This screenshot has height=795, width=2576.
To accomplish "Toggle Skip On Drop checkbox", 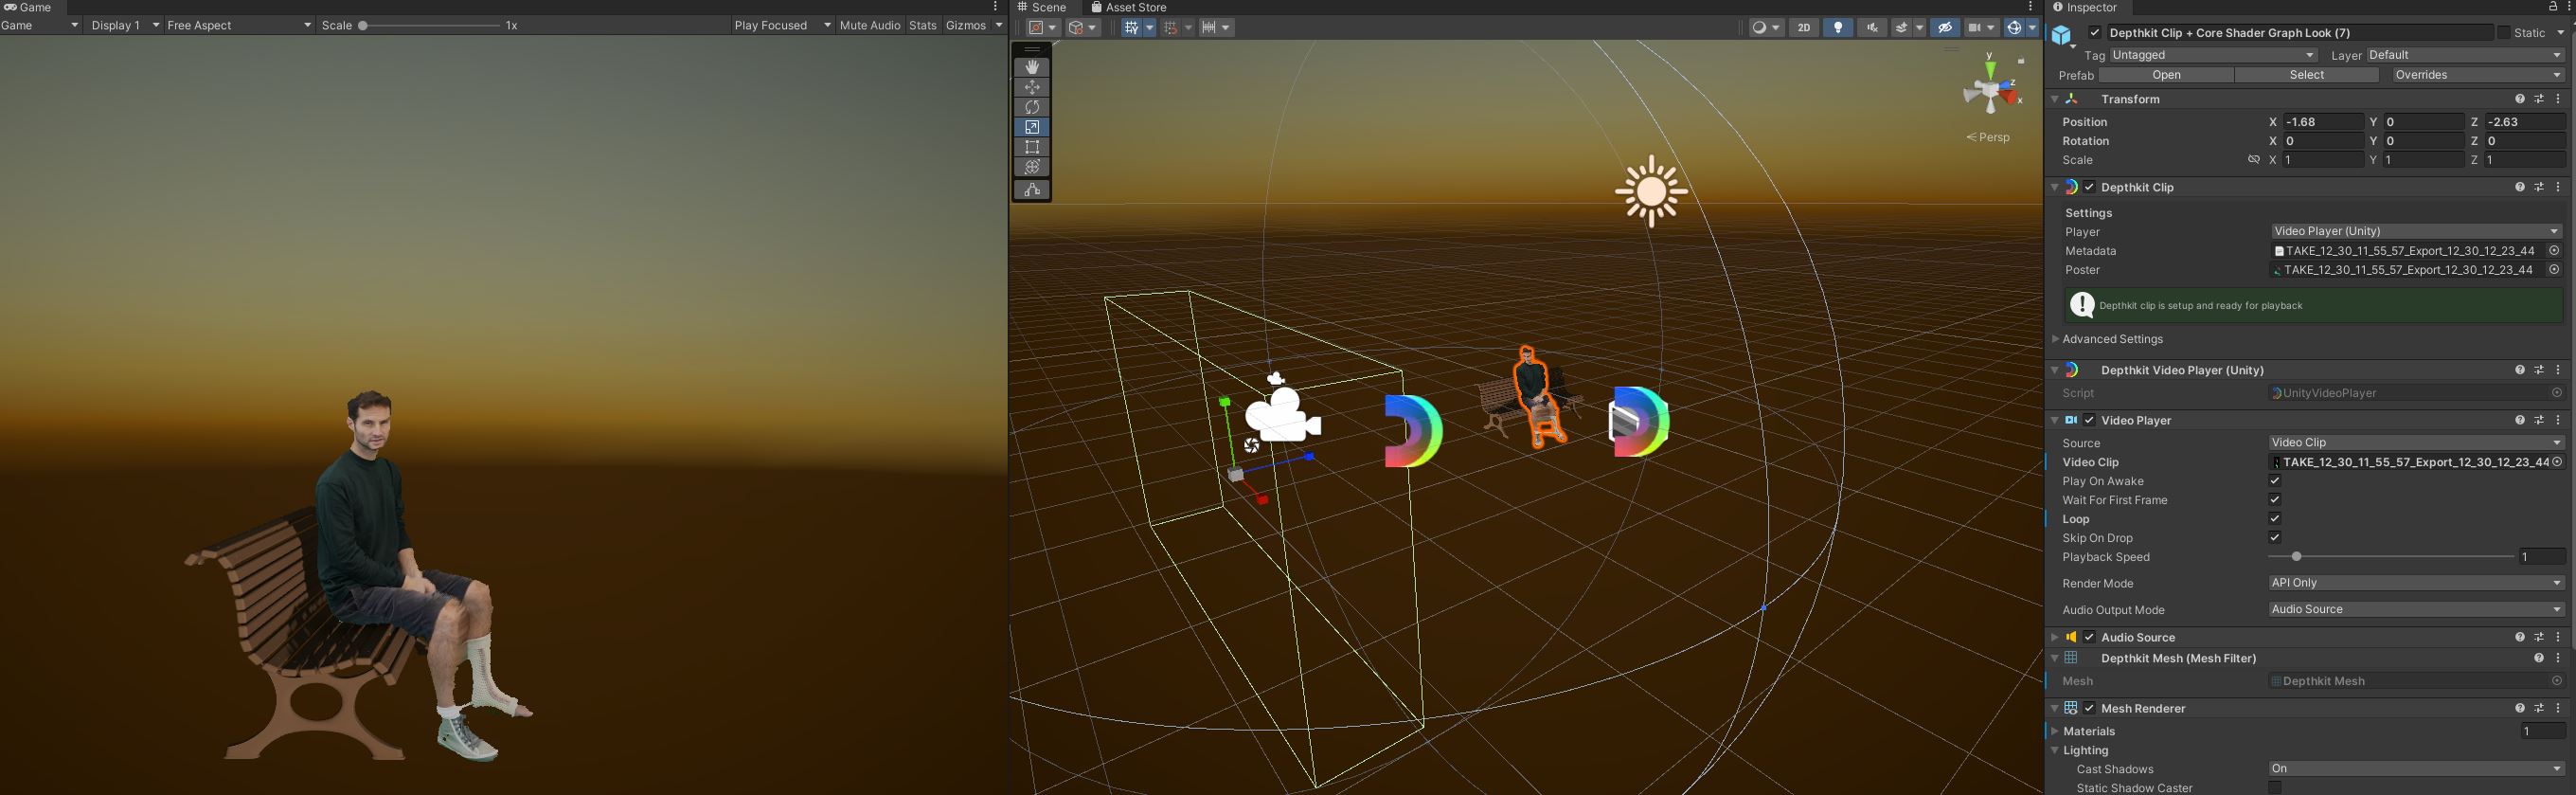I will 2274,538.
